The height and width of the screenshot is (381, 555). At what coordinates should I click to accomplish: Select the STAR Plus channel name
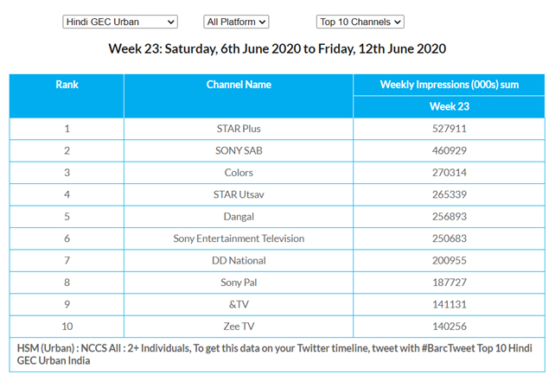[239, 130]
